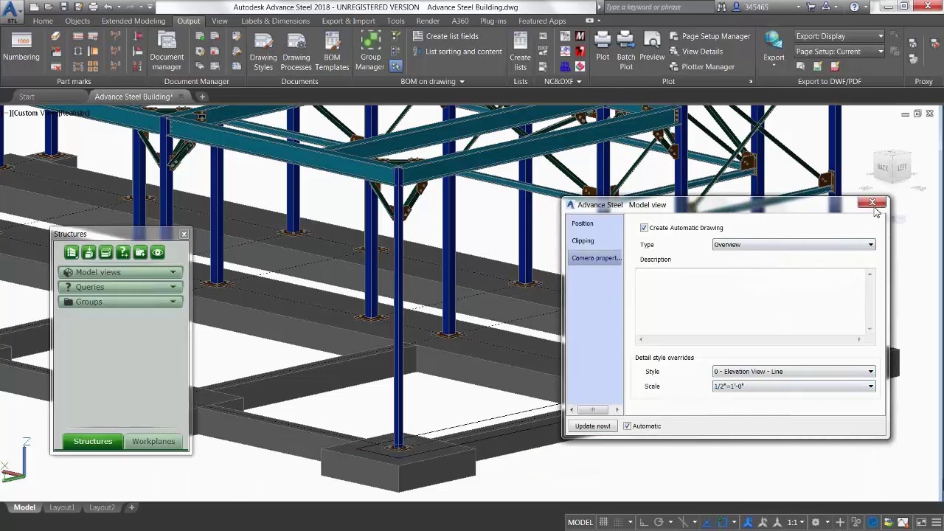This screenshot has width=944, height=531.
Task: Open the Export & Import ribbon tab
Action: pyautogui.click(x=348, y=21)
